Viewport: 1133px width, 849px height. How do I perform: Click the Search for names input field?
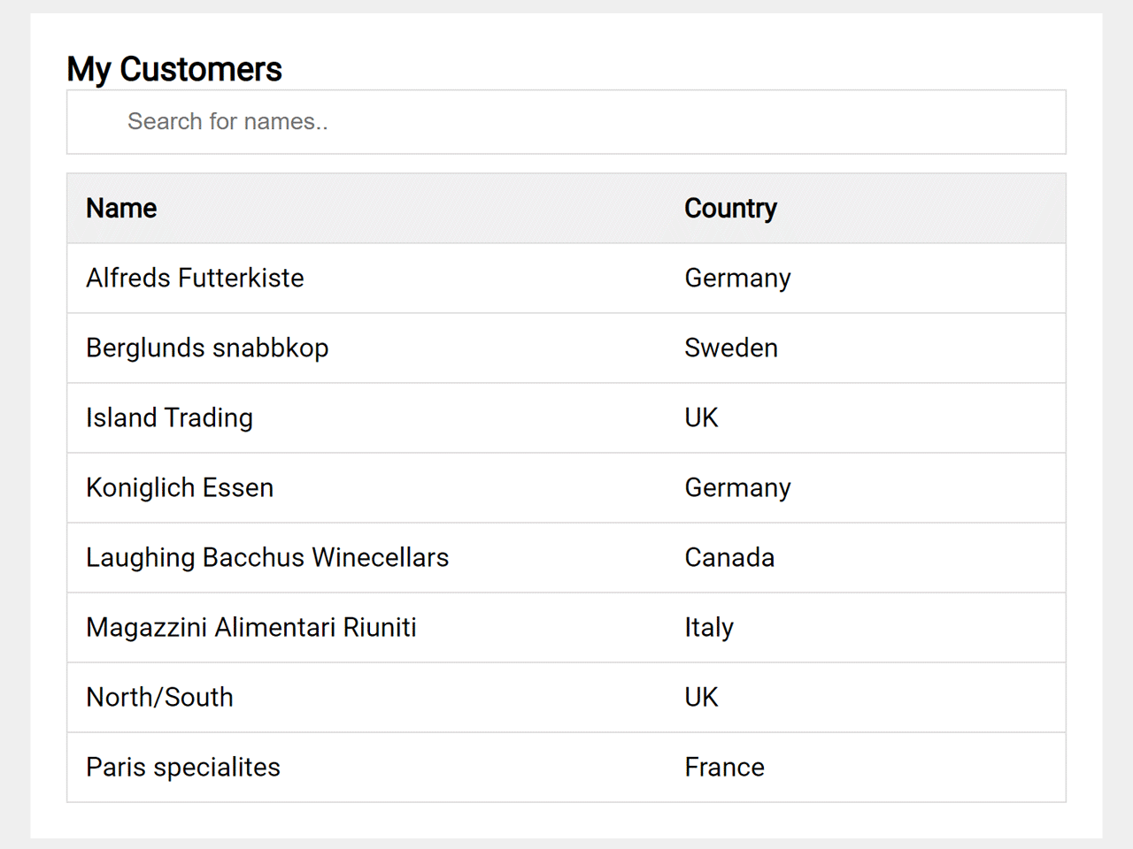[x=566, y=122]
